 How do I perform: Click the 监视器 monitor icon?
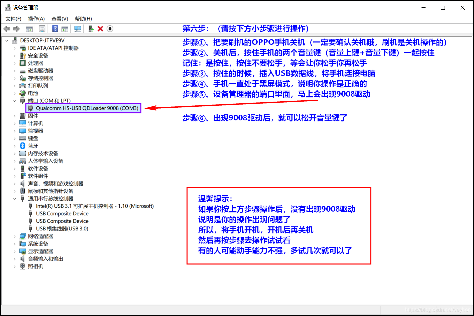click(x=23, y=131)
